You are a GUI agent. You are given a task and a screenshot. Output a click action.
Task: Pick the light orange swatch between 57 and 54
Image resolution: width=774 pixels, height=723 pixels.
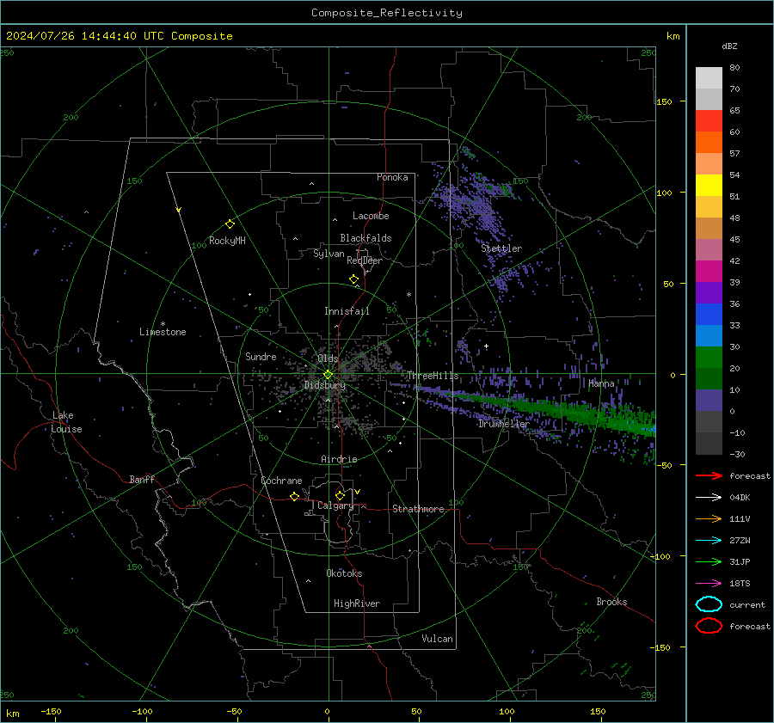[709, 164]
